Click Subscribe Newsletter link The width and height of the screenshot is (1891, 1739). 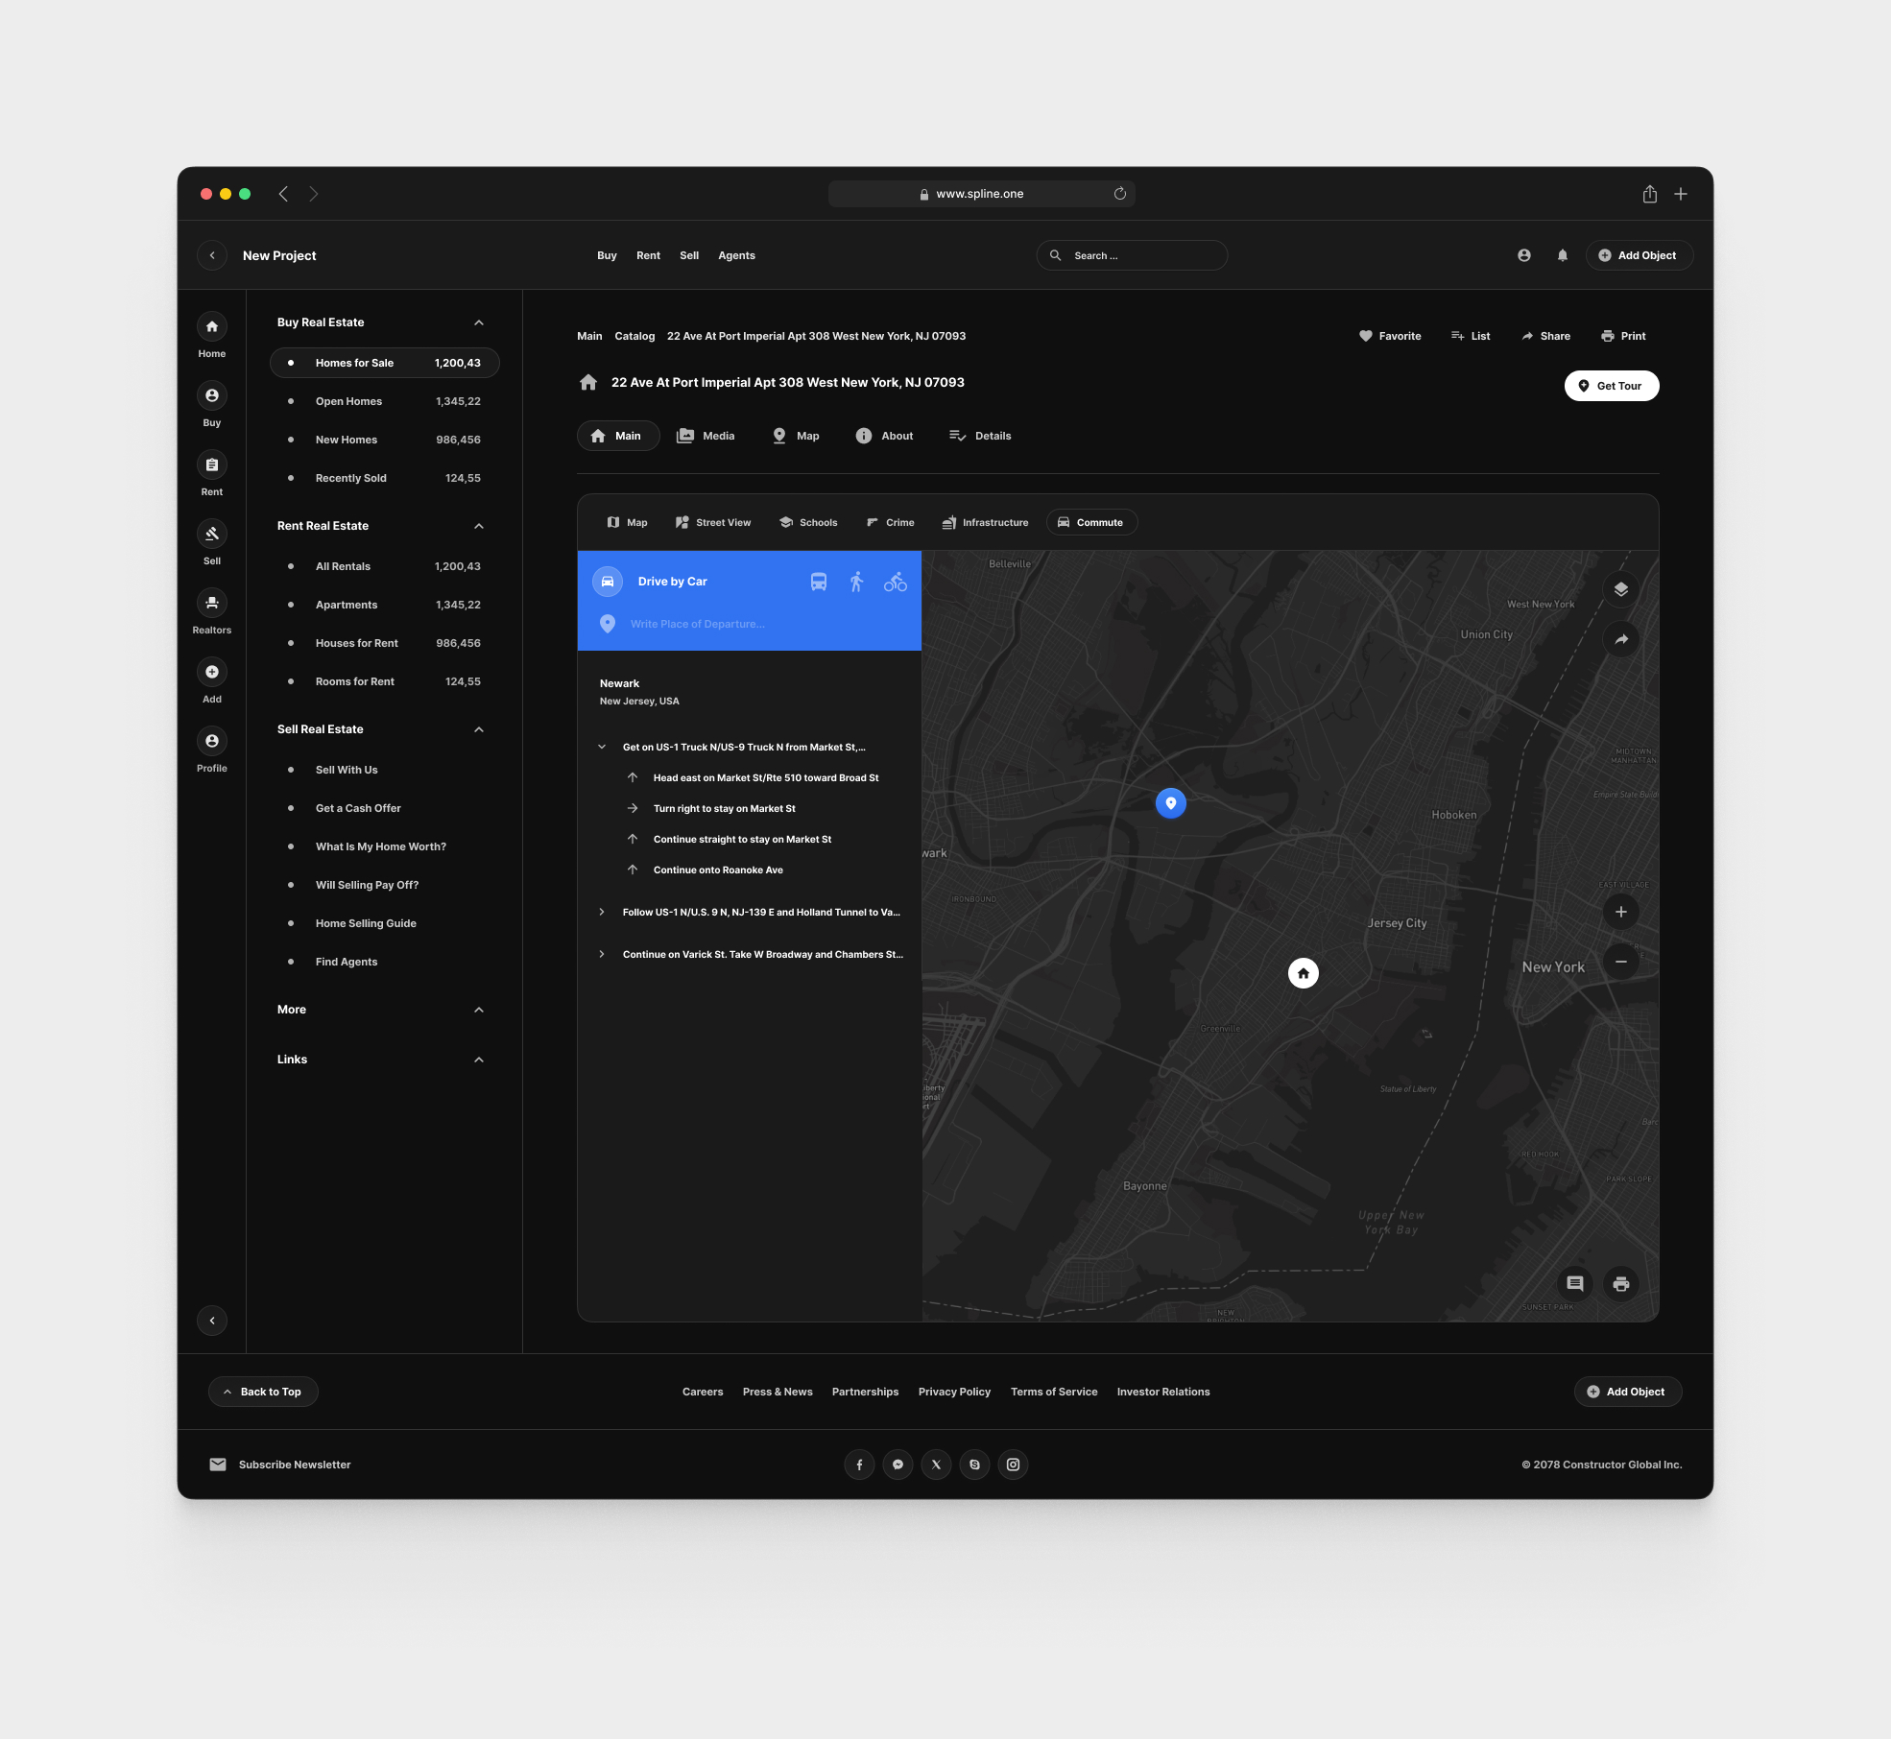click(x=280, y=1465)
